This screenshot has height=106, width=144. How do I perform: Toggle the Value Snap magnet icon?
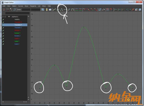click(111, 10)
